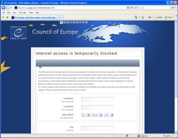Follow the EU Council decision link
178x138 pixels.
(78, 75)
